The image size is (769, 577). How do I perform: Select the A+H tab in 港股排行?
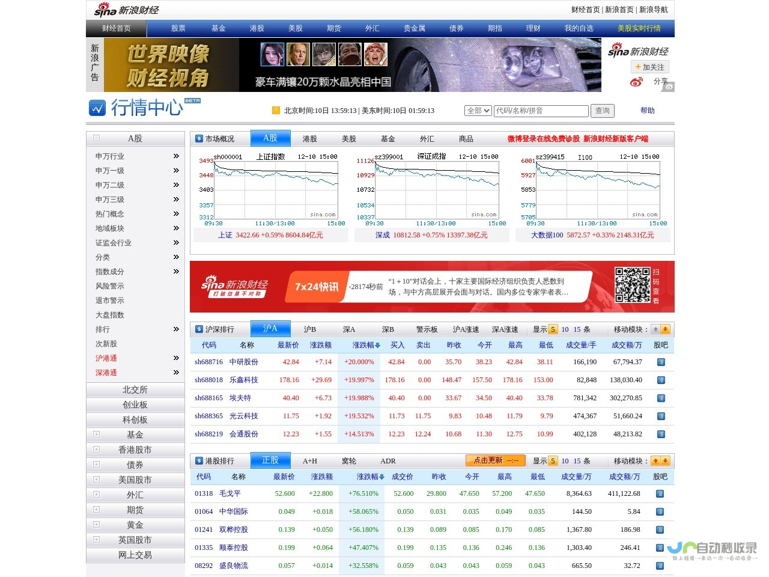tap(310, 461)
